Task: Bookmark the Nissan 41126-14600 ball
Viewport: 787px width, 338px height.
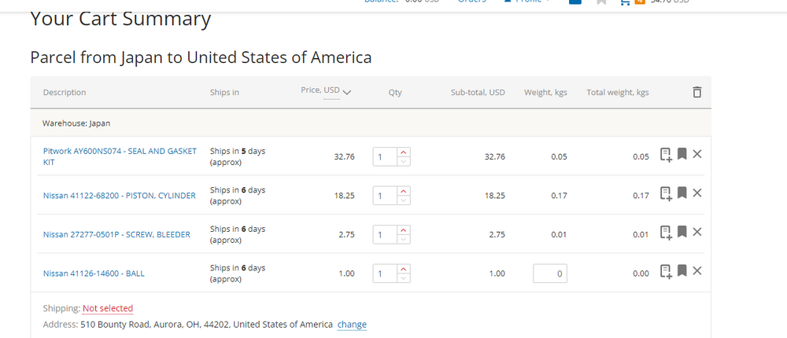Action: (682, 271)
